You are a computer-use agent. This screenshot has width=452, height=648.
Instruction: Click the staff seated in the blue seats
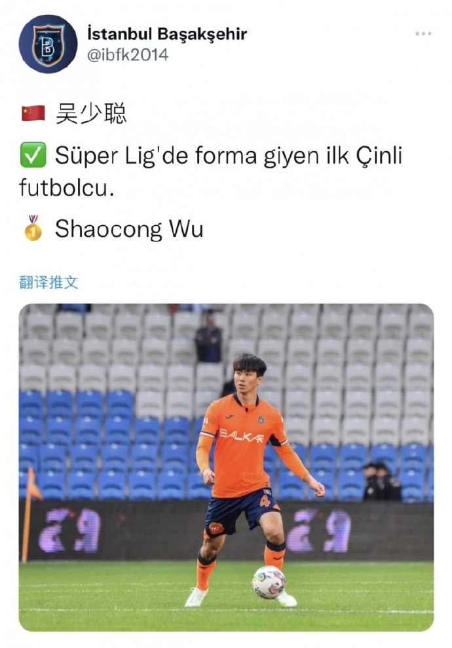coord(381,481)
